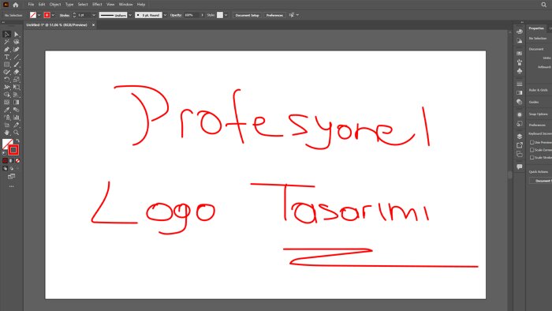Set paint mode to None
552x311 pixels.
[x=17, y=160]
